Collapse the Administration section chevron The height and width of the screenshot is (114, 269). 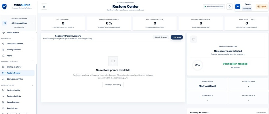click(32, 85)
